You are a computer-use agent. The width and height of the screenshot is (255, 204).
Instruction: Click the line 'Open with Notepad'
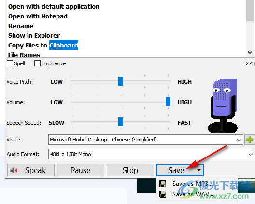[x=38, y=16]
